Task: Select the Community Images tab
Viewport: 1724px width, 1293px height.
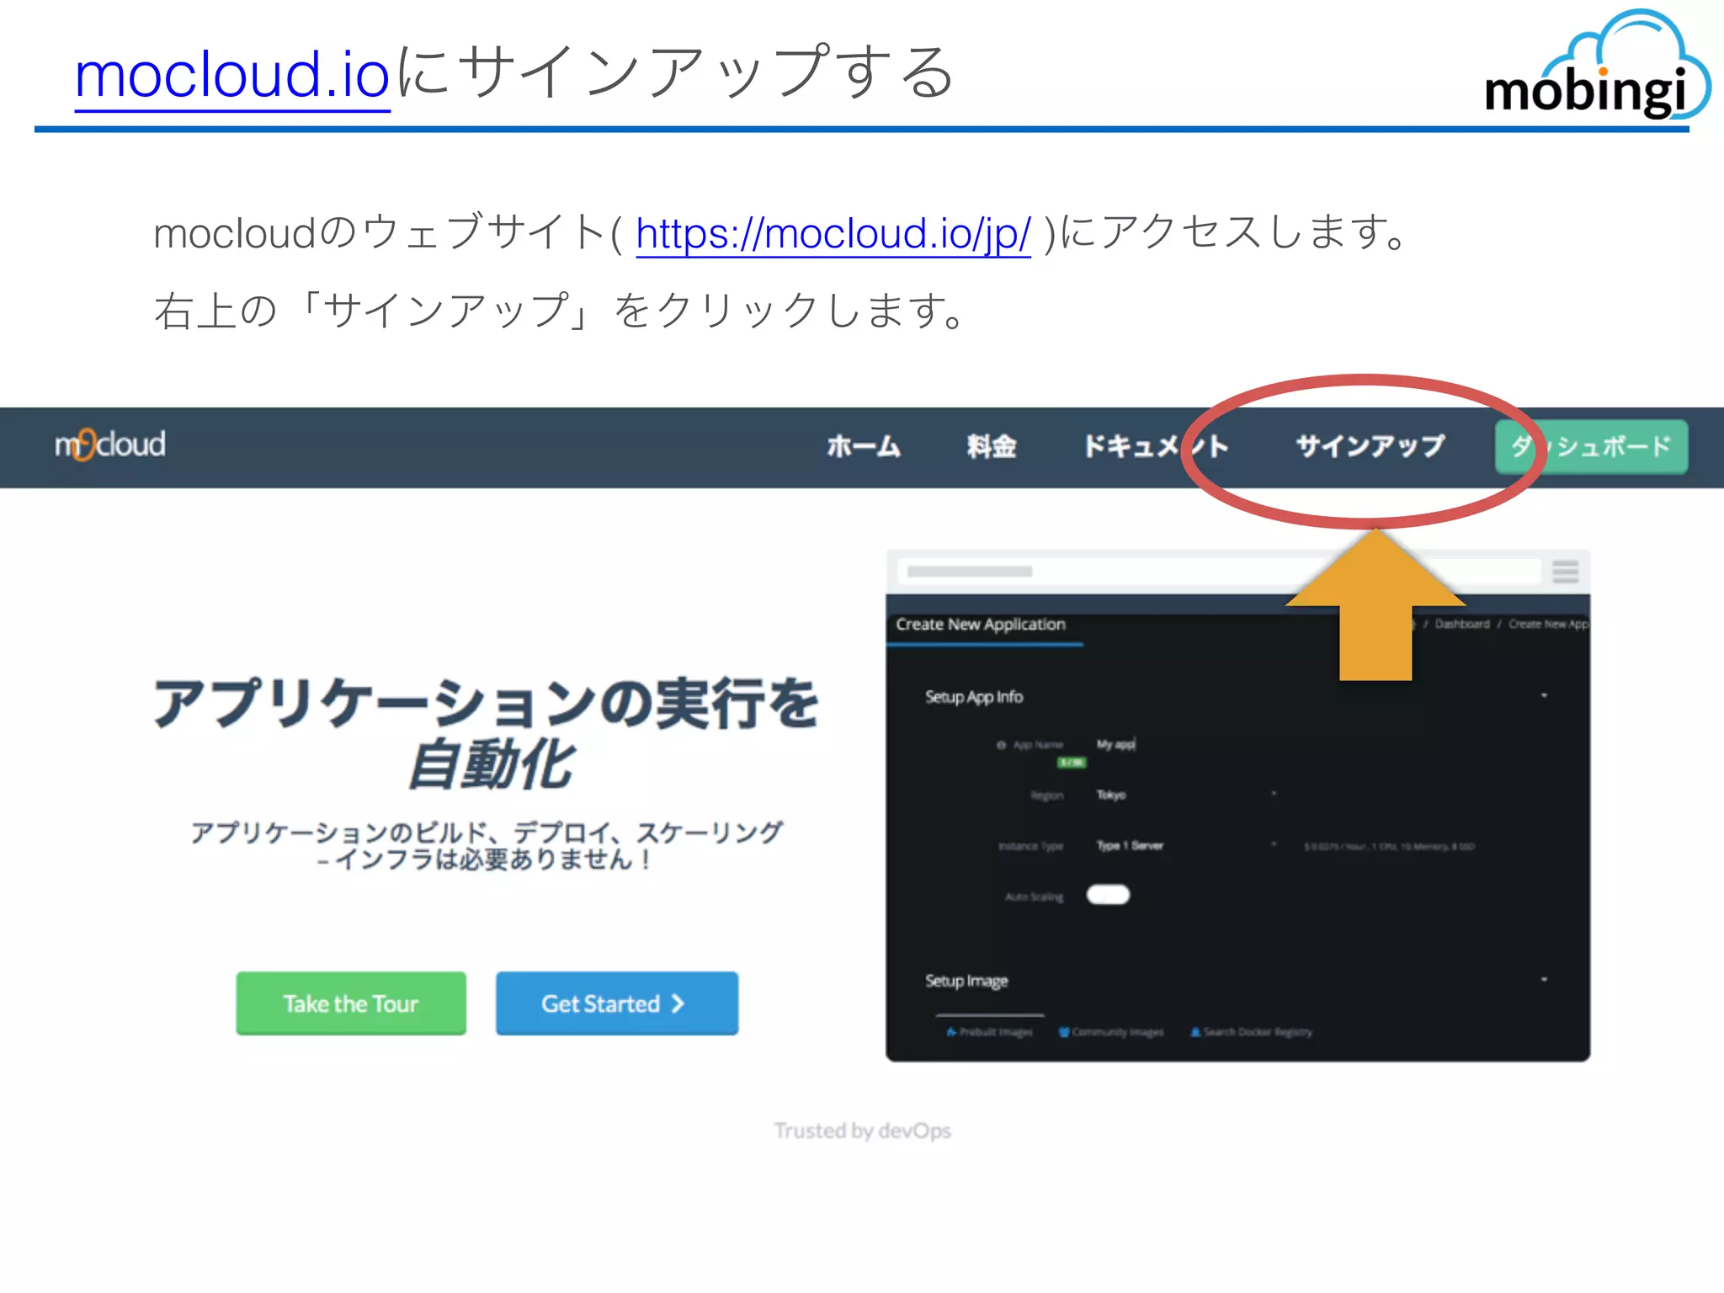Action: tap(1111, 1032)
